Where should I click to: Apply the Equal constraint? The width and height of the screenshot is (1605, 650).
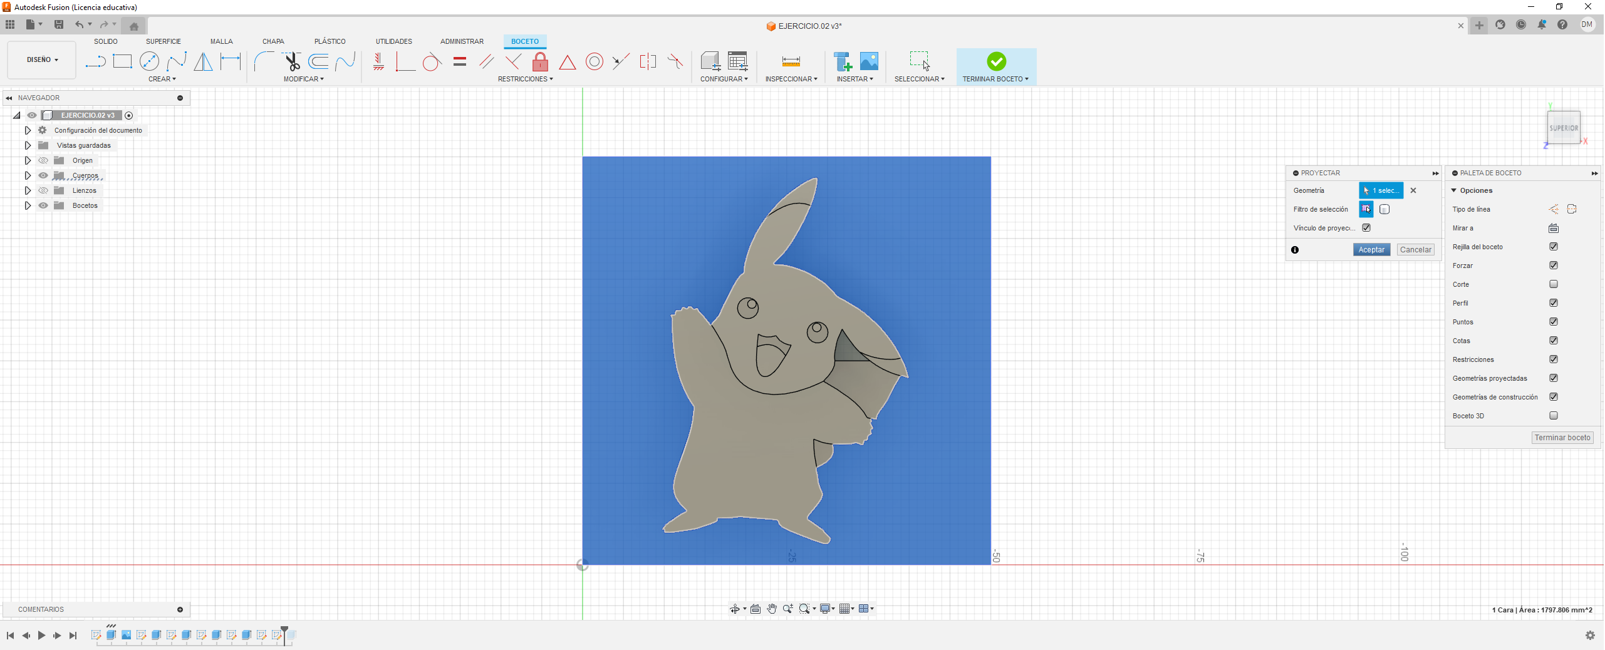(x=460, y=61)
